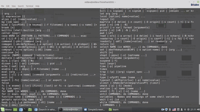Click the 'wait [-n] [id ...]' line

(113, 100)
